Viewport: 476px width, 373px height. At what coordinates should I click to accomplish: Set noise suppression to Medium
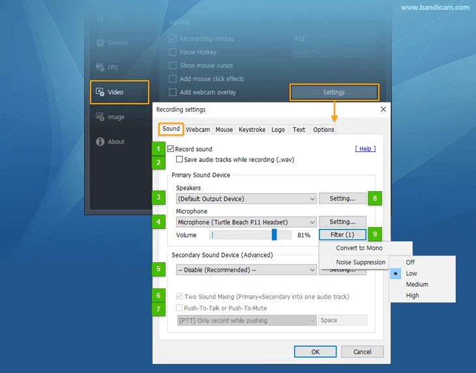[423, 284]
